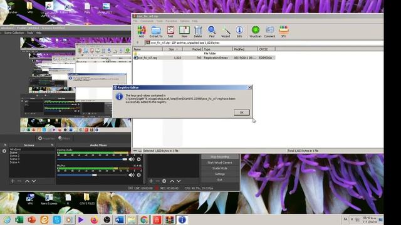Viewport: 401px width, 225px height.
Task: Open WinRAR Commands menu
Action: click(147, 21)
